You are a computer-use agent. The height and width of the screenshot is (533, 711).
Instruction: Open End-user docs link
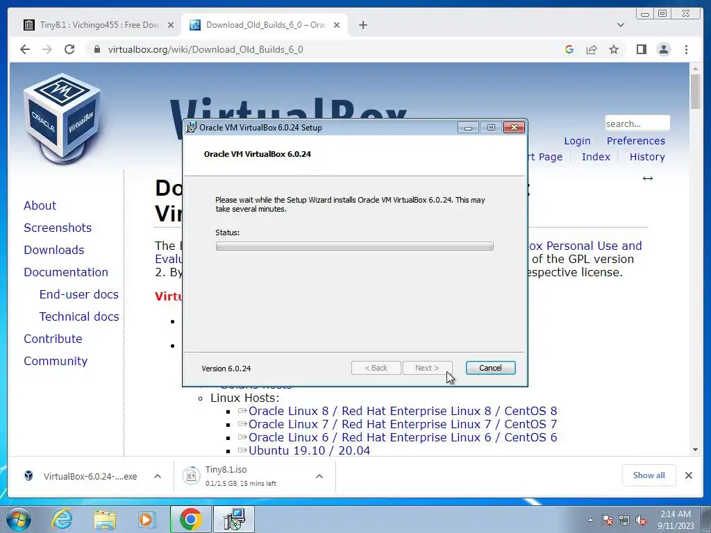(x=79, y=294)
